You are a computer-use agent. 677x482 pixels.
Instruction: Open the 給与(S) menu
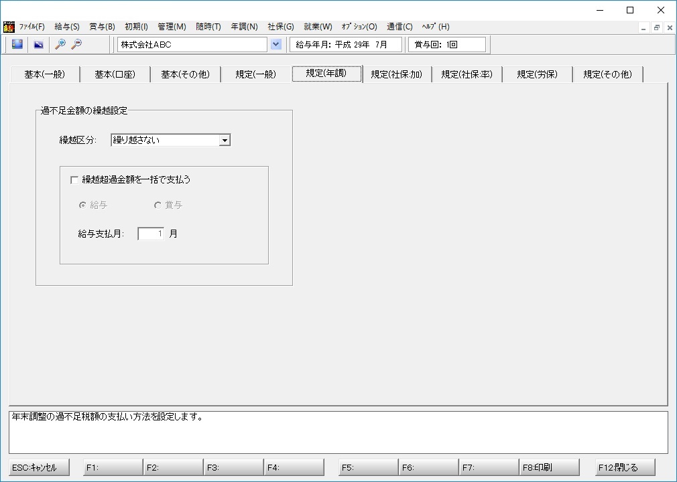tap(67, 27)
